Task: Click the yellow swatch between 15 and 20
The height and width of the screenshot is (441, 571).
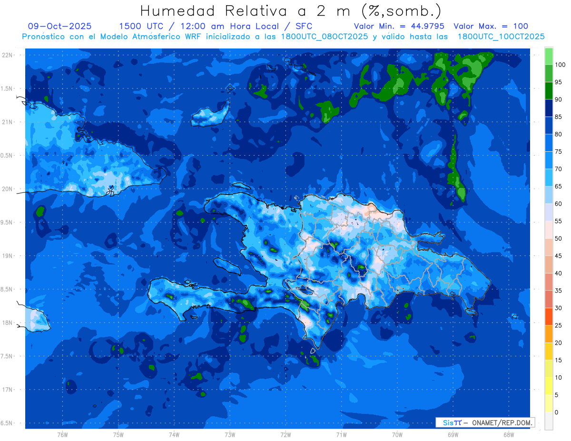Action: point(549,352)
